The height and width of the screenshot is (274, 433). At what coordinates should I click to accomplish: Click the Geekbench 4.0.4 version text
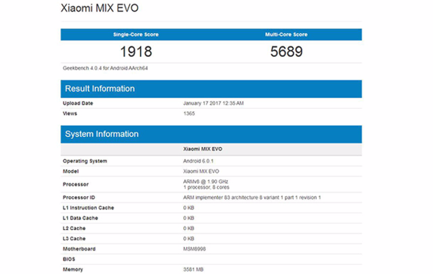coord(105,68)
